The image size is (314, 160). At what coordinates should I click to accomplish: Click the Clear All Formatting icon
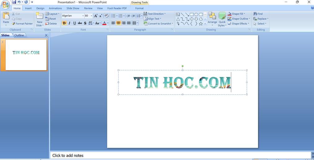pos(107,16)
